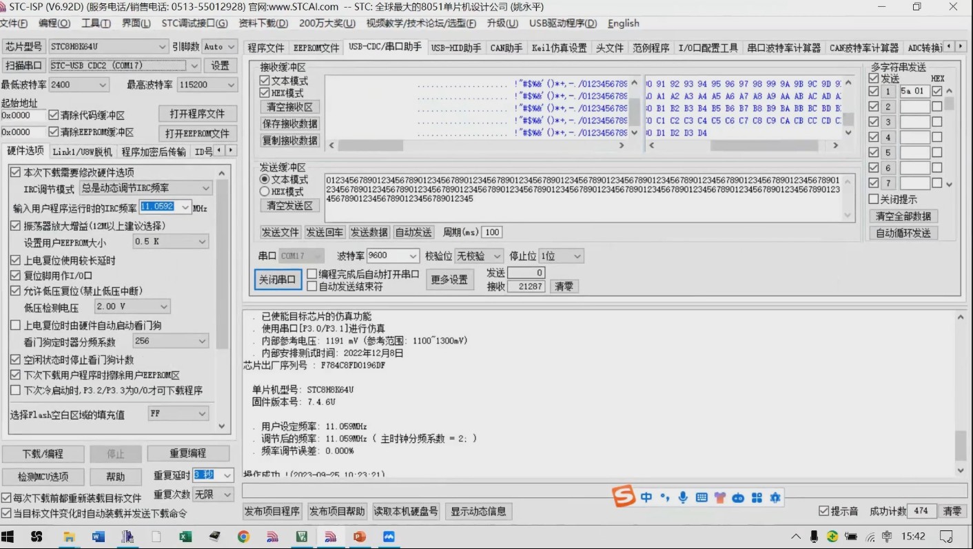Screen dimensions: 973x549
Task: Click the AI assistant robot icon on Sogou bar
Action: pos(738,497)
